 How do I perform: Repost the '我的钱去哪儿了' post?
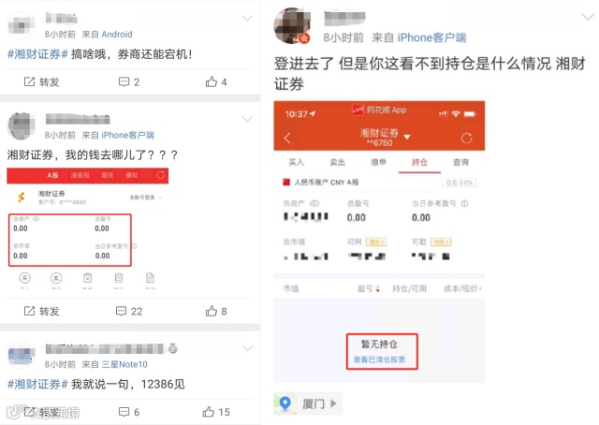pyautogui.click(x=41, y=311)
